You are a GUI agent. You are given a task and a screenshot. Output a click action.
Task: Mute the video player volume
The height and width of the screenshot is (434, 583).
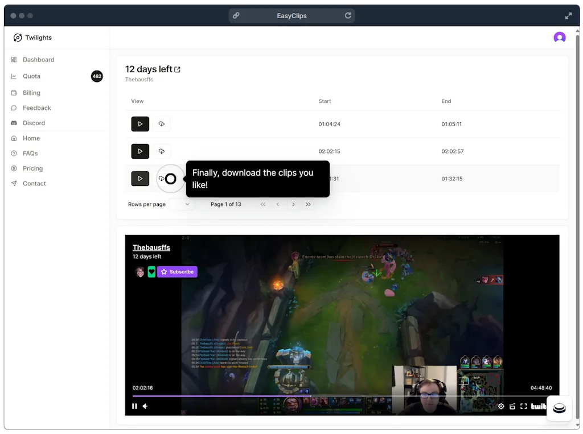point(147,406)
